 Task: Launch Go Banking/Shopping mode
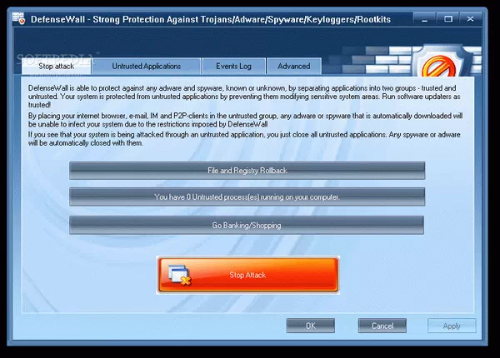tap(247, 226)
